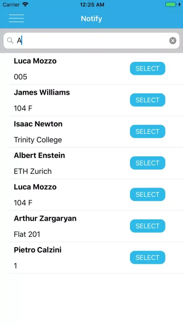Select Luca Mozzo at 104 F
Screen dimensions: 183x325
point(148,194)
